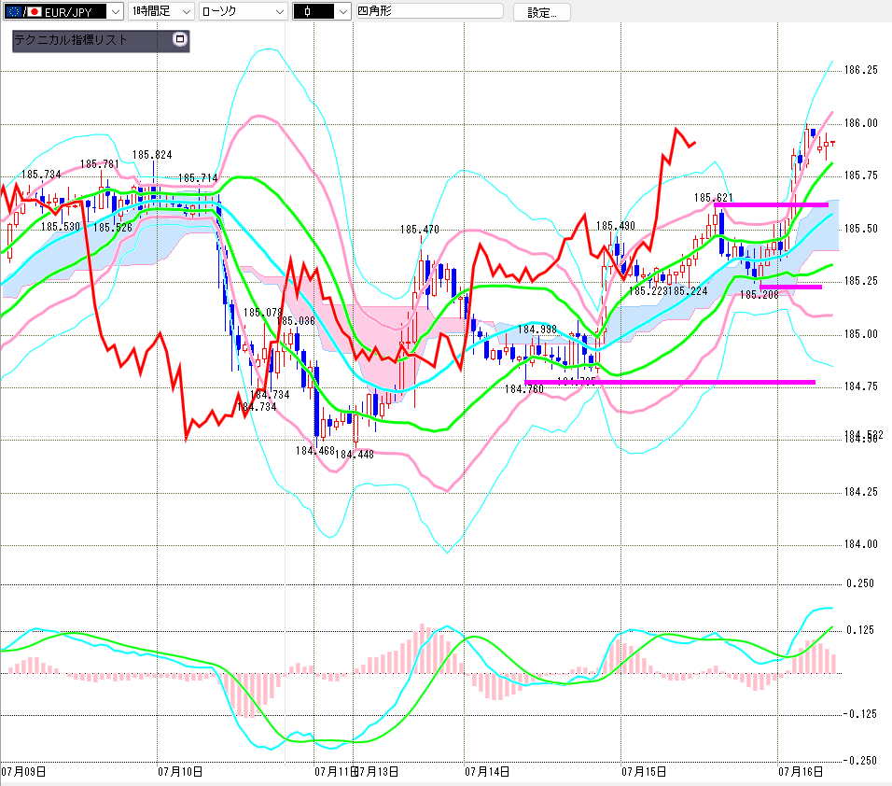Click the 07月09日 date axis label

23,772
